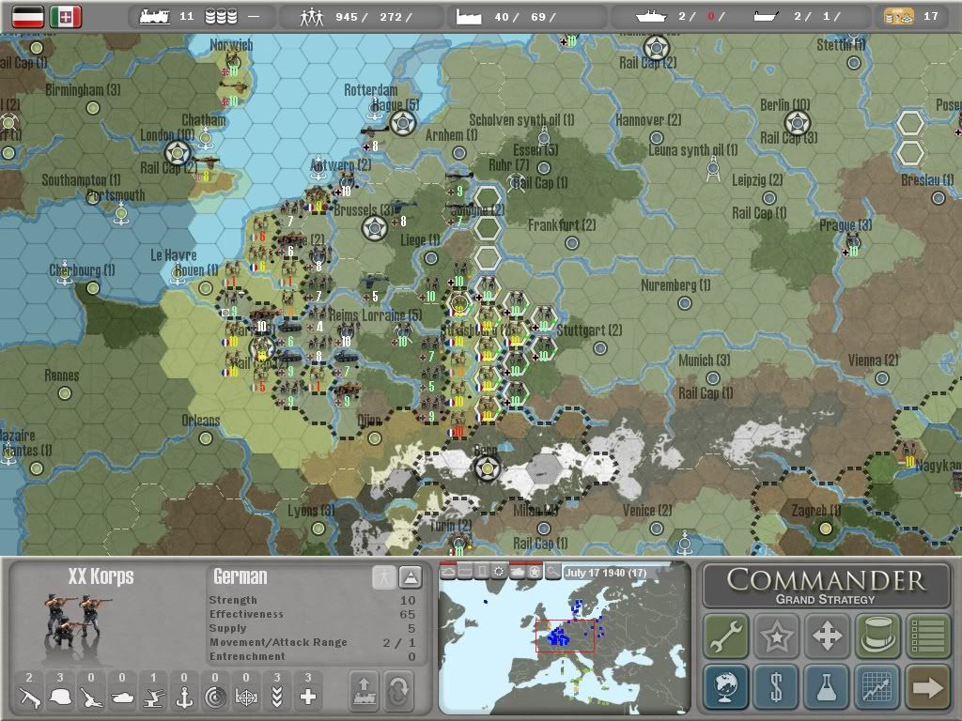Screen dimensions: 962x721
Task: Open the globe strategic map view
Action: click(x=726, y=686)
